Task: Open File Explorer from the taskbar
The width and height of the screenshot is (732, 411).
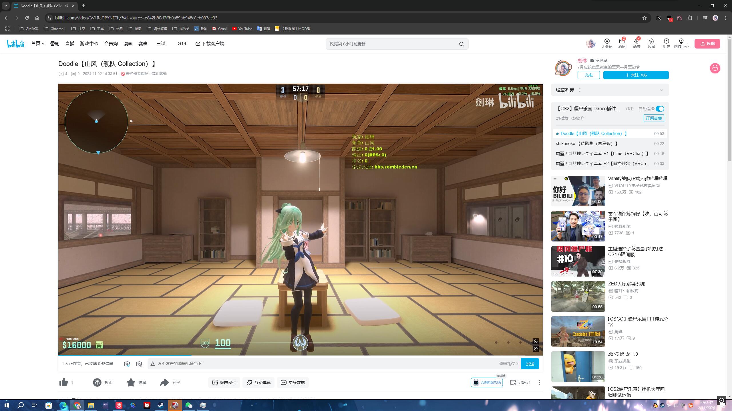Action: coord(91,405)
